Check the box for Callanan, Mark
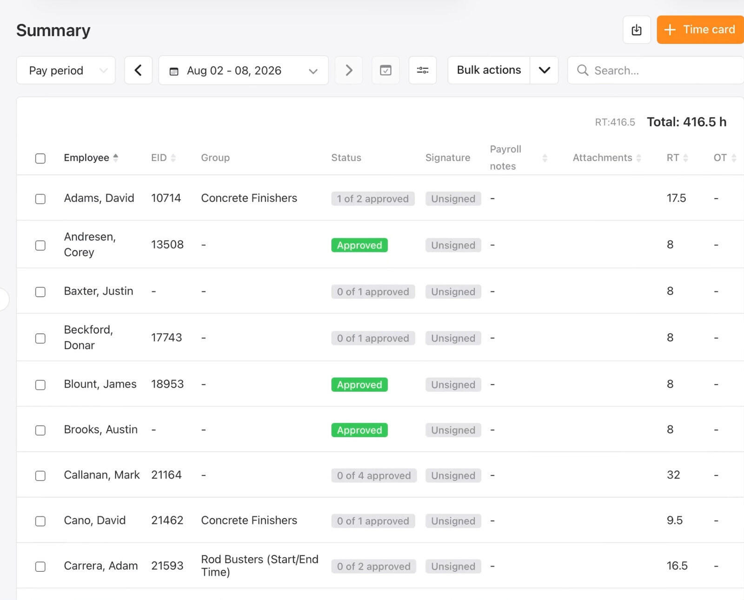 point(40,476)
